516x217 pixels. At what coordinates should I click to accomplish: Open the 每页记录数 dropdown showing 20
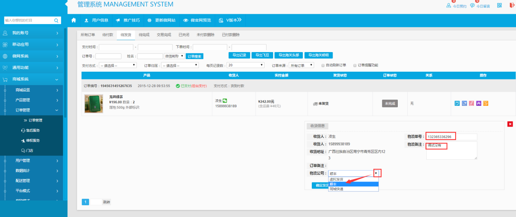(x=246, y=65)
